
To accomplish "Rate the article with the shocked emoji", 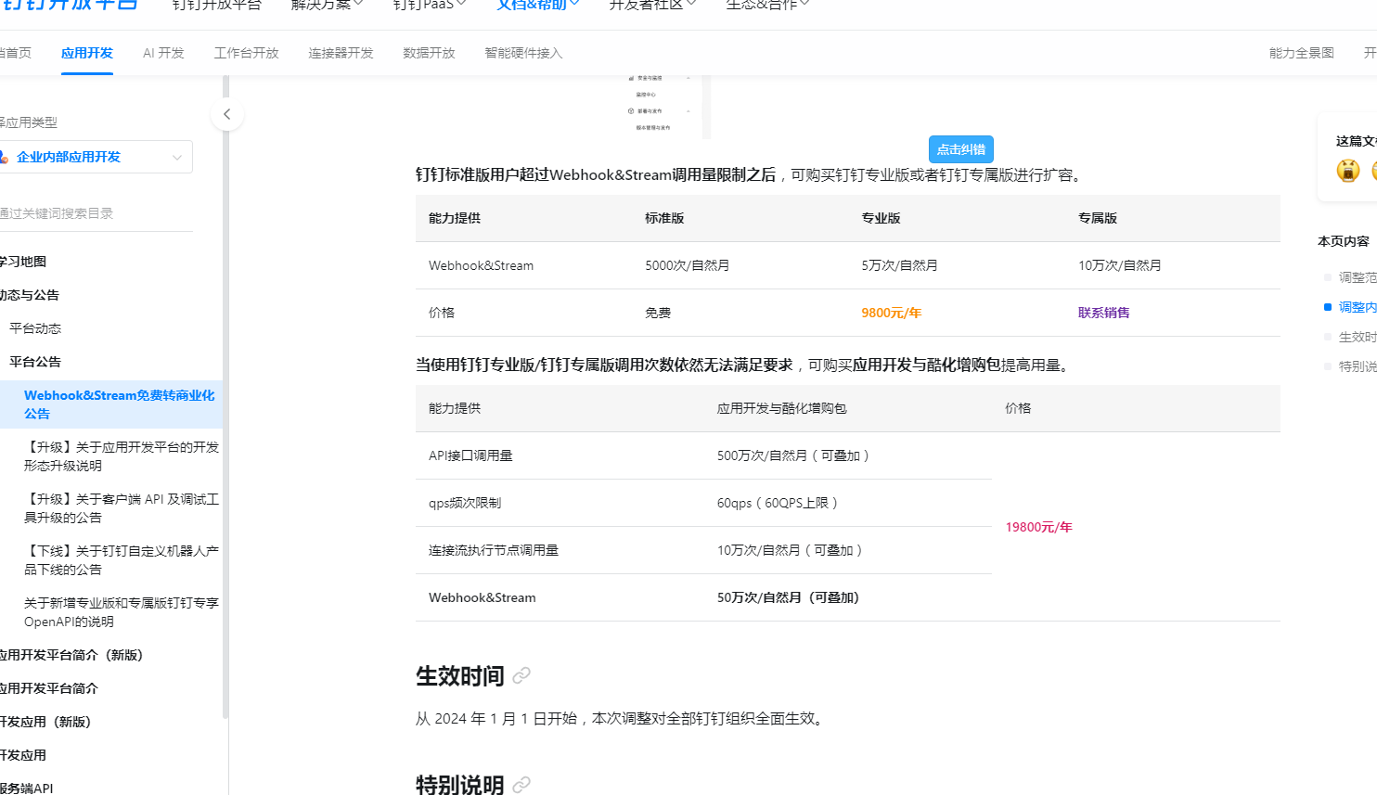I will click(1348, 171).
